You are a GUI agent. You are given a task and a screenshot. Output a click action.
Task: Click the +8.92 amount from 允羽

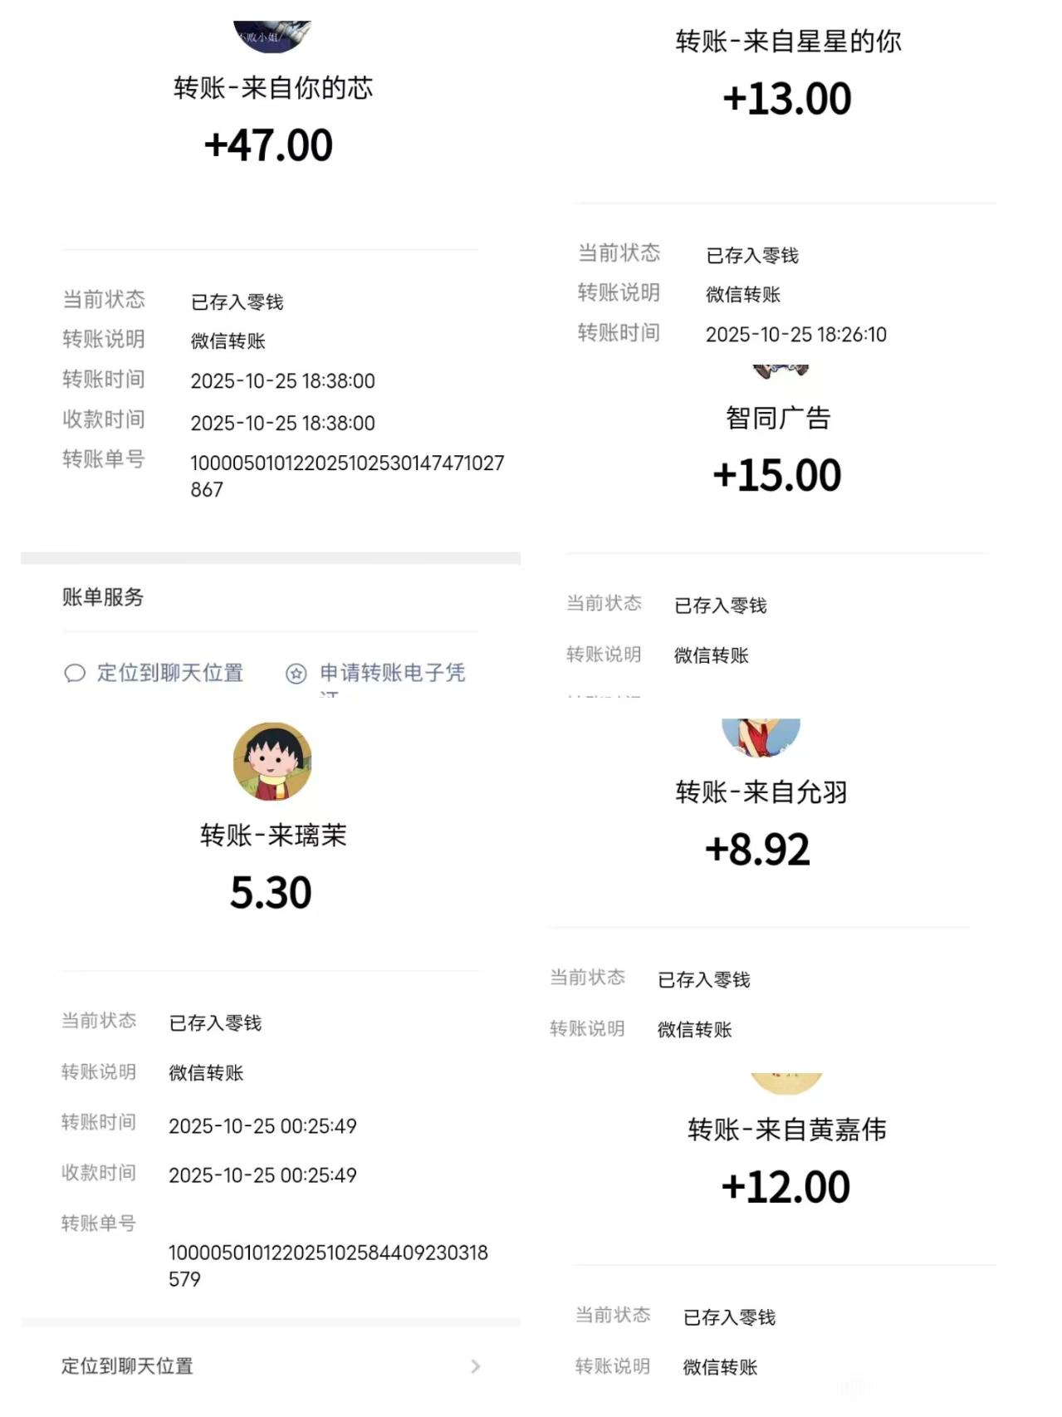[x=757, y=850]
